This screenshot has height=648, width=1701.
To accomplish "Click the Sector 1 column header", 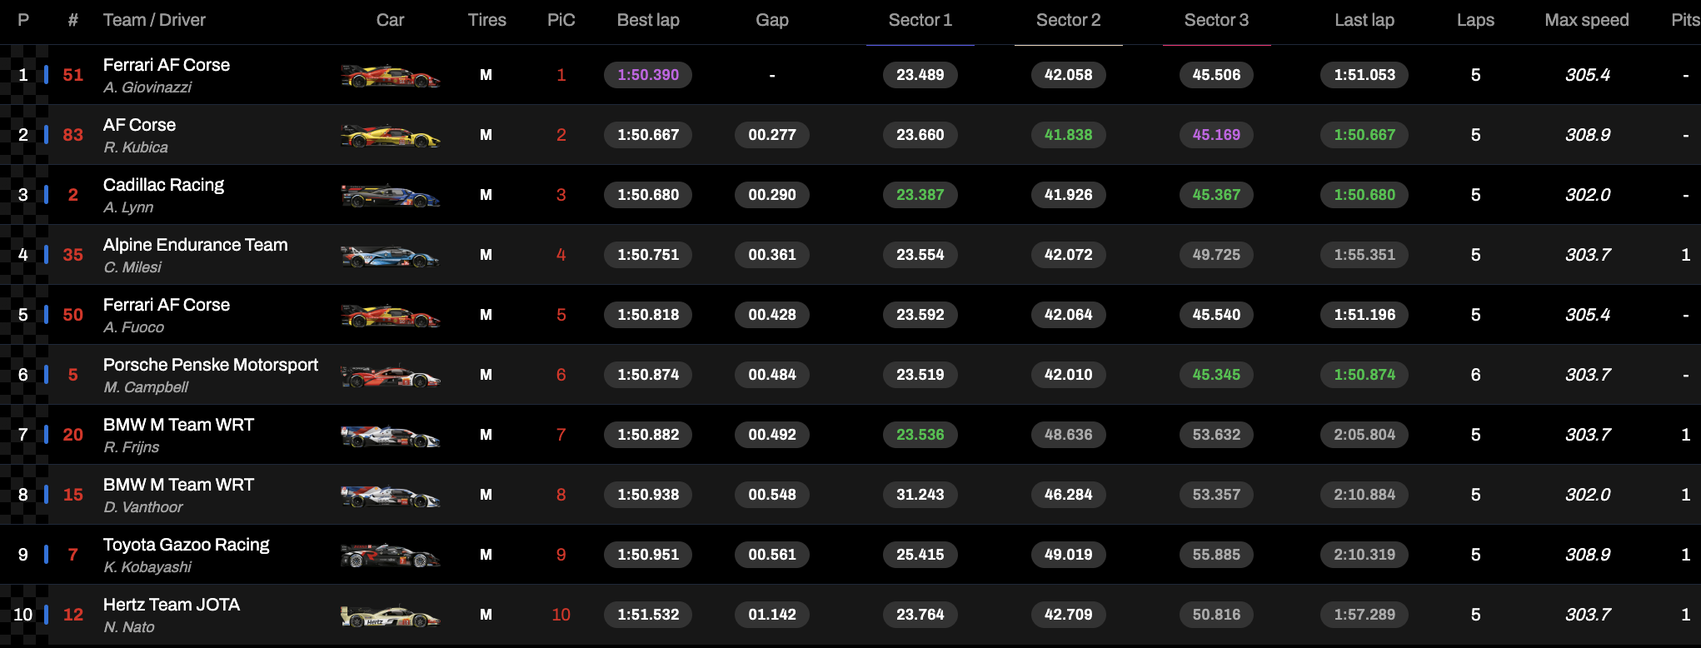I will (920, 20).
